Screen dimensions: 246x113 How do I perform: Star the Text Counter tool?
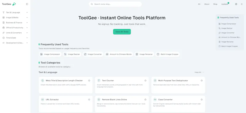[145, 80]
